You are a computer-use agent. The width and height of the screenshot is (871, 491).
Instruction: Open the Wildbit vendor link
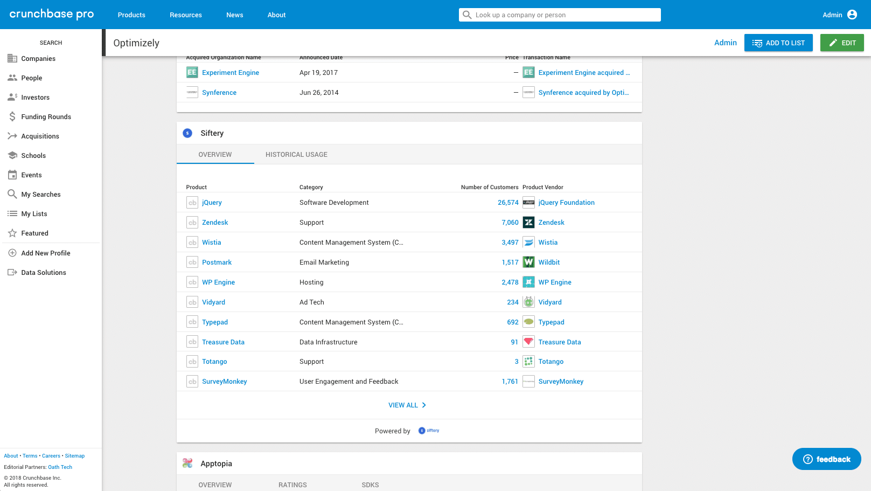tap(549, 262)
